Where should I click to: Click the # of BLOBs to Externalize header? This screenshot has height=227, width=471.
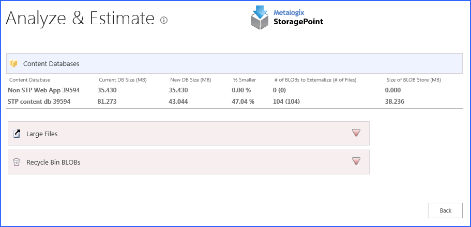(x=315, y=80)
